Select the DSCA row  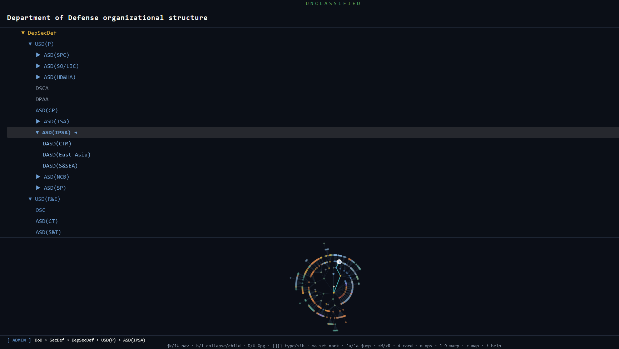(x=313, y=88)
